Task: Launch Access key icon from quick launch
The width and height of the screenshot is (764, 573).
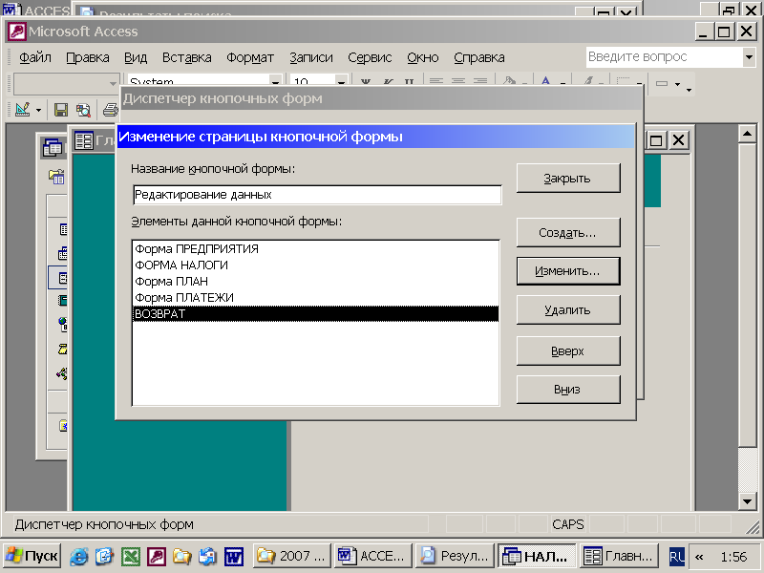Action: coord(157,556)
